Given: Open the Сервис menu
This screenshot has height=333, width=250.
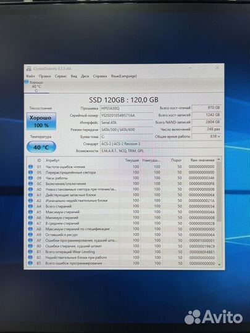Looking at the screenshot, I should coord(60,76).
